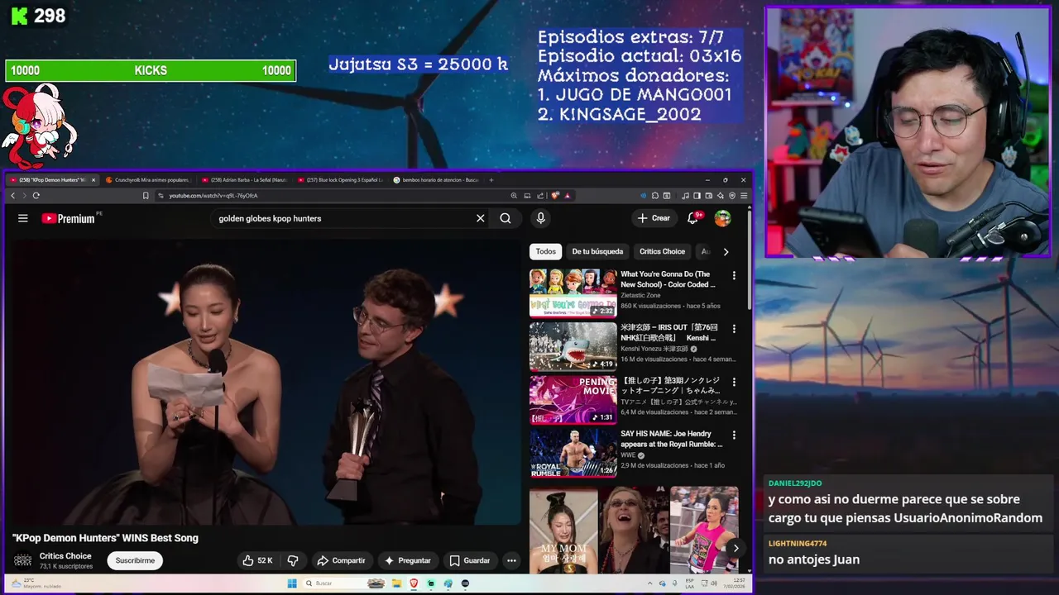Click in the YouTube search field
The height and width of the screenshot is (595, 1059).
pyautogui.click(x=343, y=218)
